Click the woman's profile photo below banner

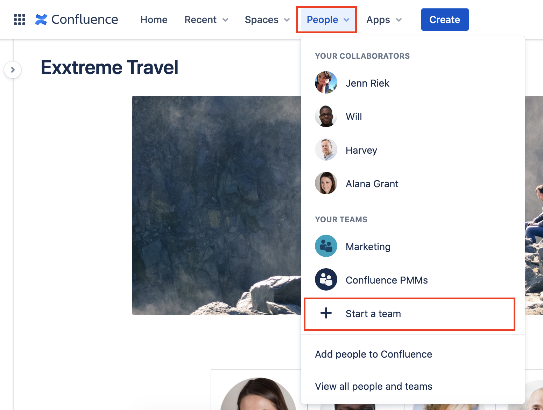(259, 394)
